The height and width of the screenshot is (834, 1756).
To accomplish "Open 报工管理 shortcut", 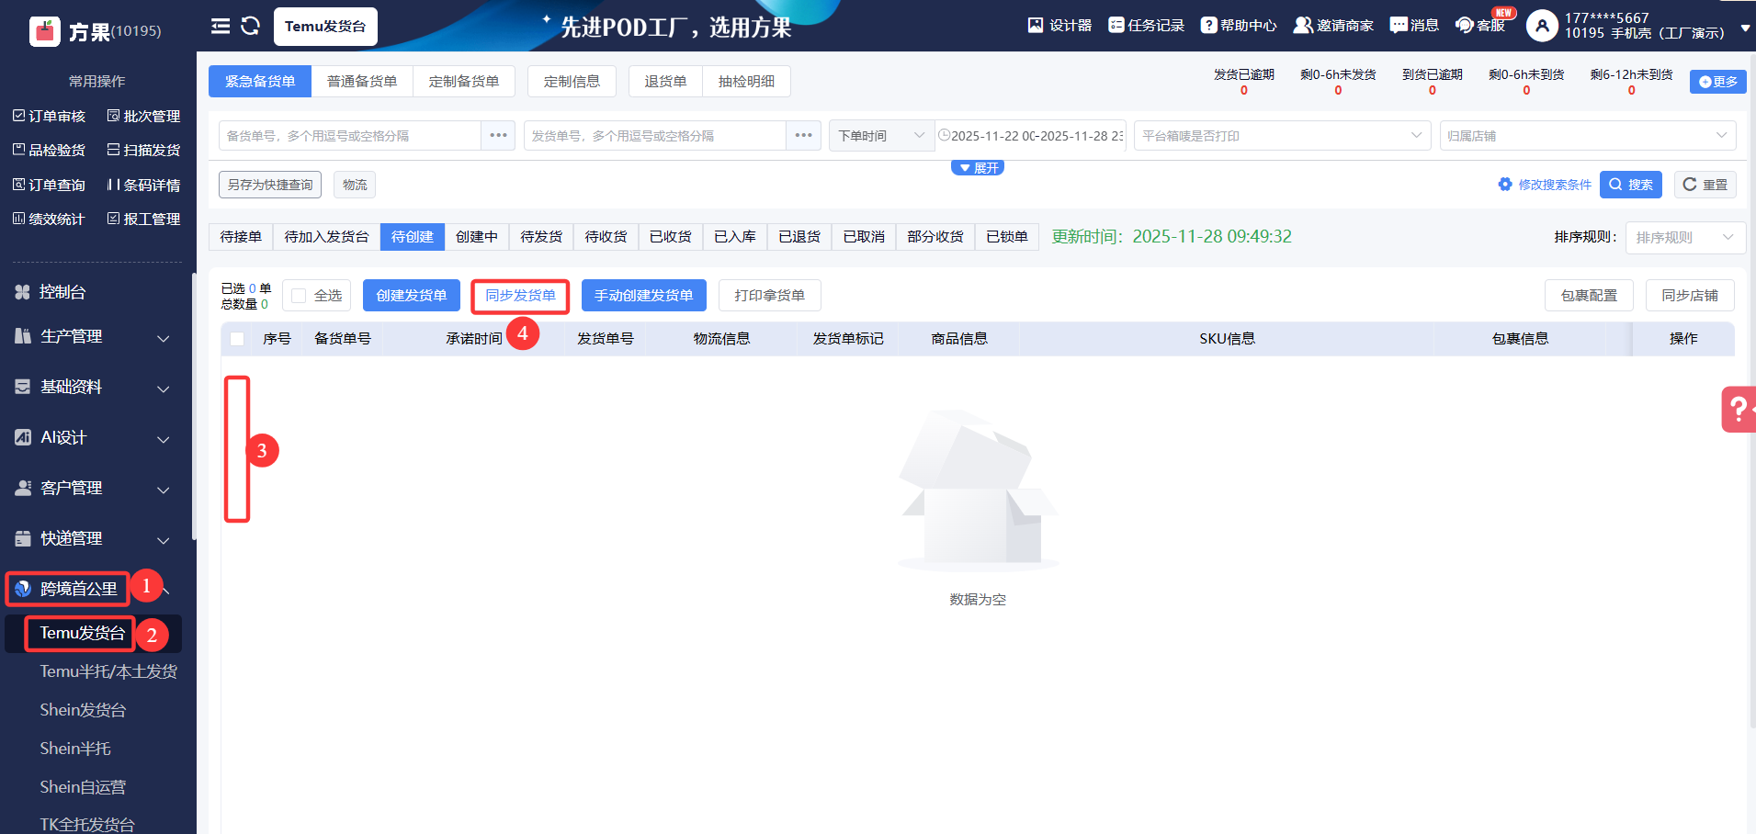I will [x=144, y=219].
